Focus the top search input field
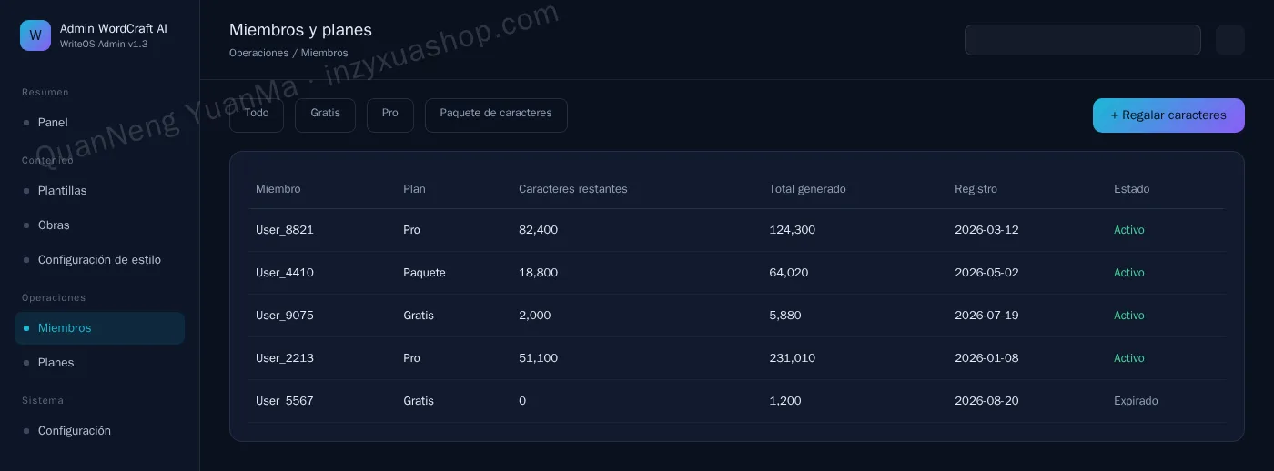This screenshot has height=471, width=1274. click(x=1083, y=40)
